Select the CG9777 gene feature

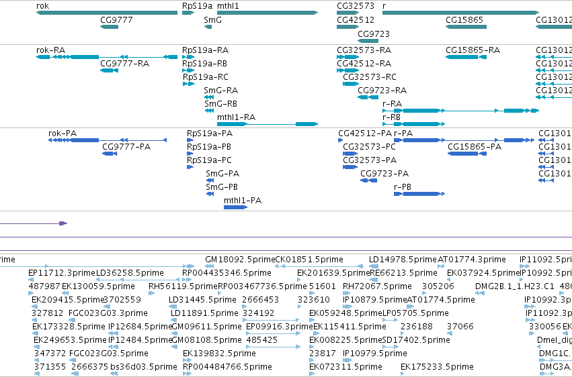(109, 27)
